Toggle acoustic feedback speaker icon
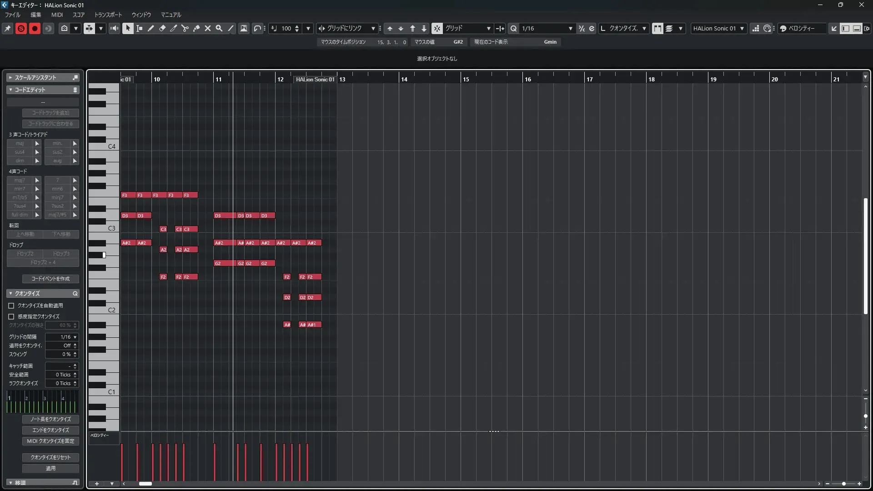This screenshot has height=491, width=873. coord(114,28)
